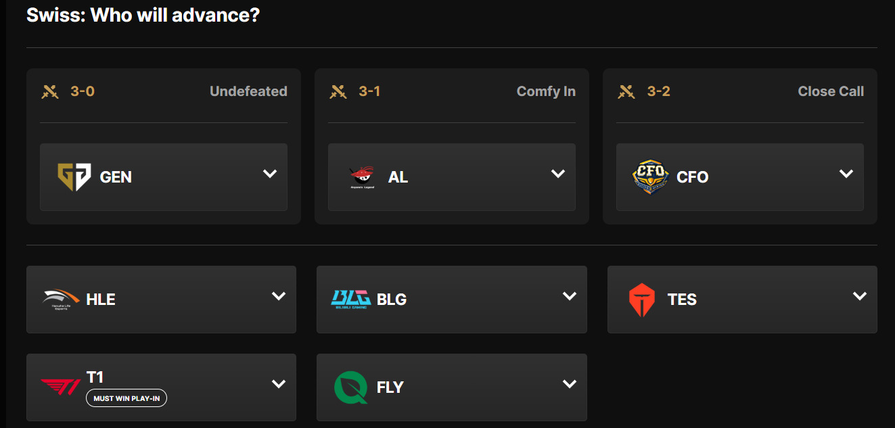Click the MUST WIN PLAY-IN badge

tap(126, 398)
